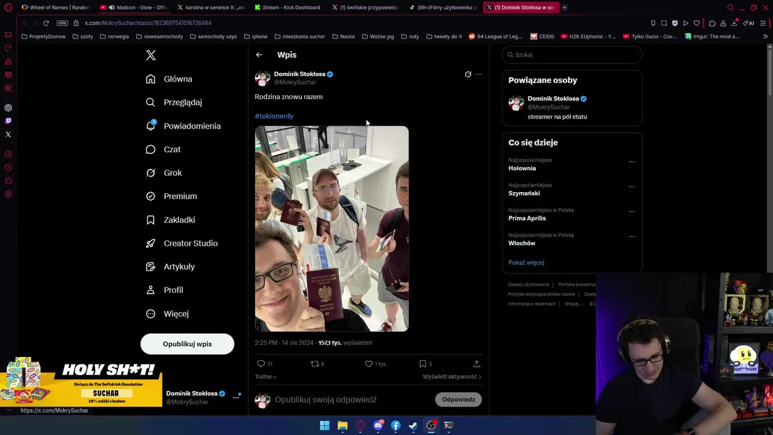Screen dimensions: 773x435
Task: Focus the Szukaj search field
Action: click(x=572, y=54)
